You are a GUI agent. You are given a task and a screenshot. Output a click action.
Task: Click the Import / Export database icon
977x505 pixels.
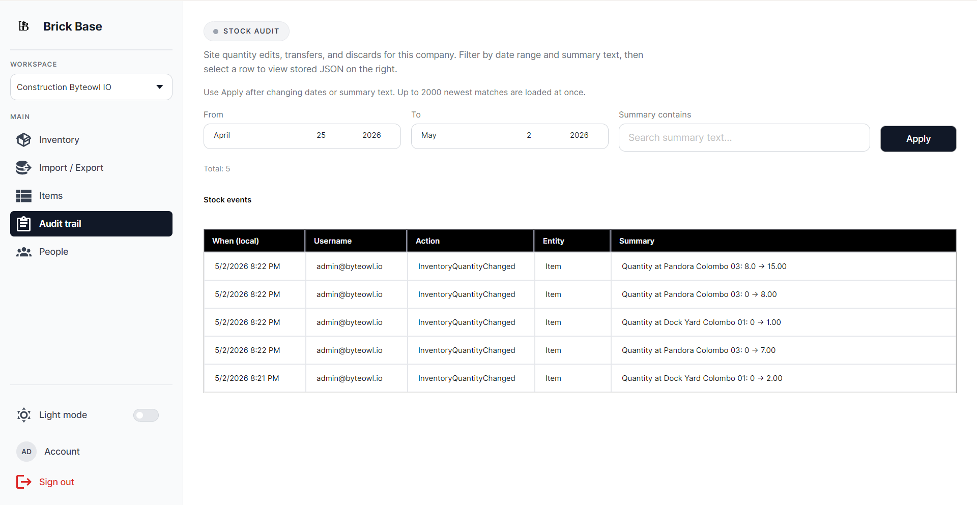[23, 168]
